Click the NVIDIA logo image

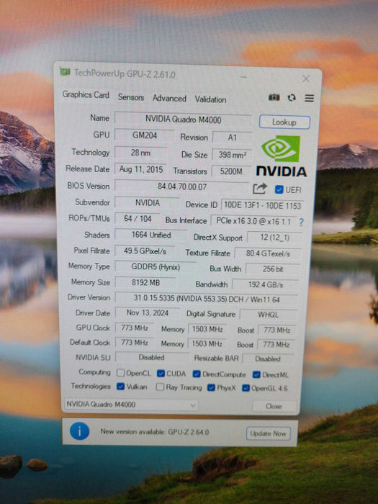click(282, 156)
